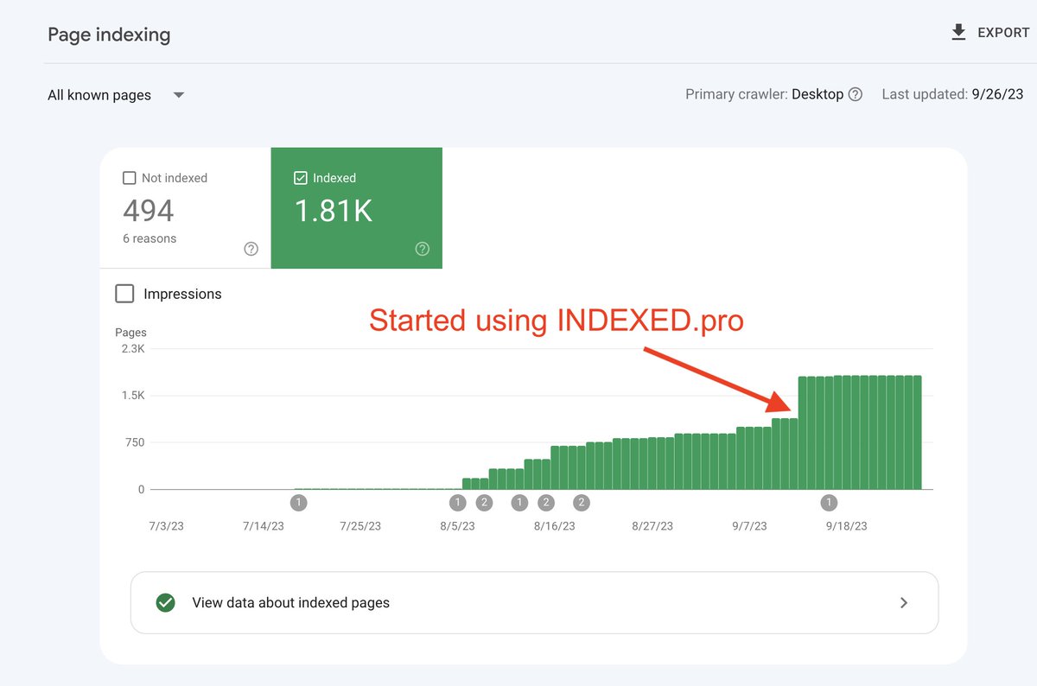The width and height of the screenshot is (1037, 686).
Task: Click the Export download icon
Action: tap(957, 33)
